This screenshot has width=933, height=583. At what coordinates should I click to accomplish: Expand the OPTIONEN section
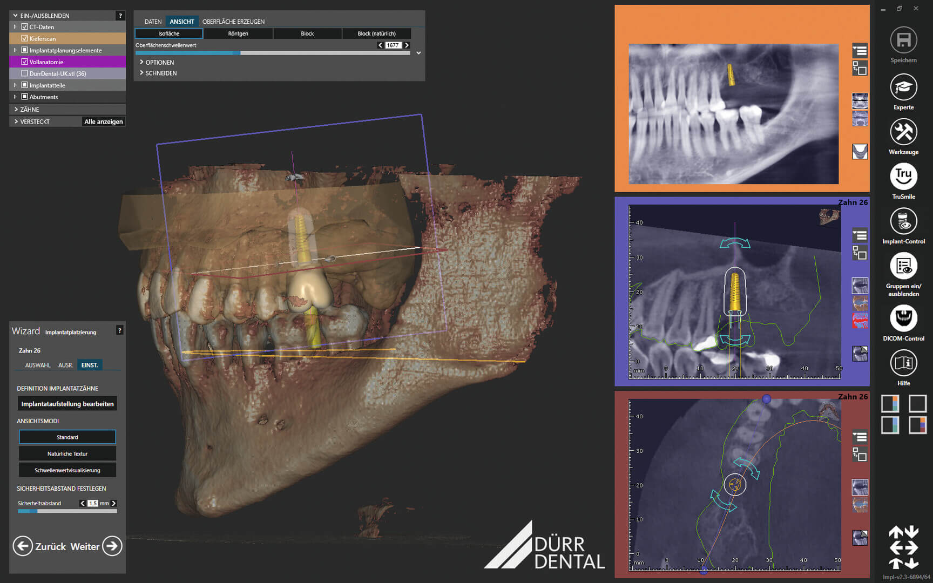coord(159,63)
